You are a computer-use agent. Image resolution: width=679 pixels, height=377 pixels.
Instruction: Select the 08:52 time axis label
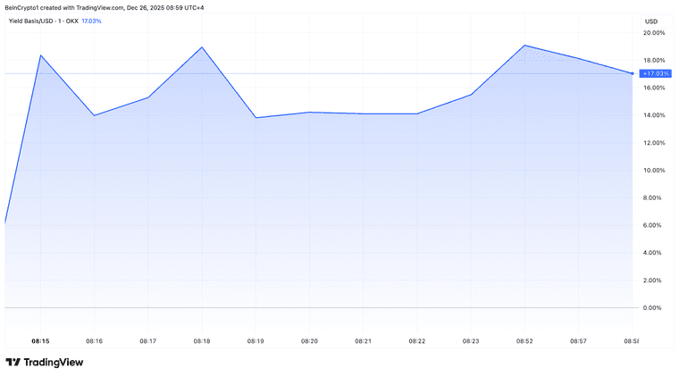pos(524,340)
